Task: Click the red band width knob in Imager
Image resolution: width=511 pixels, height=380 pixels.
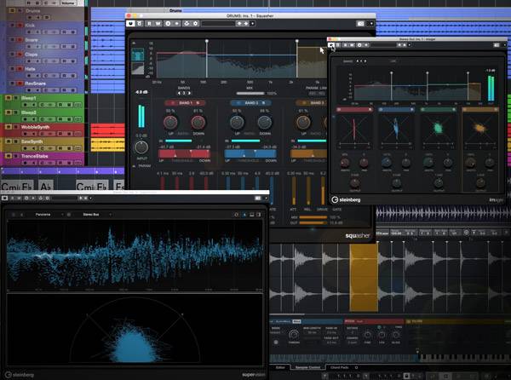Action: [345, 162]
